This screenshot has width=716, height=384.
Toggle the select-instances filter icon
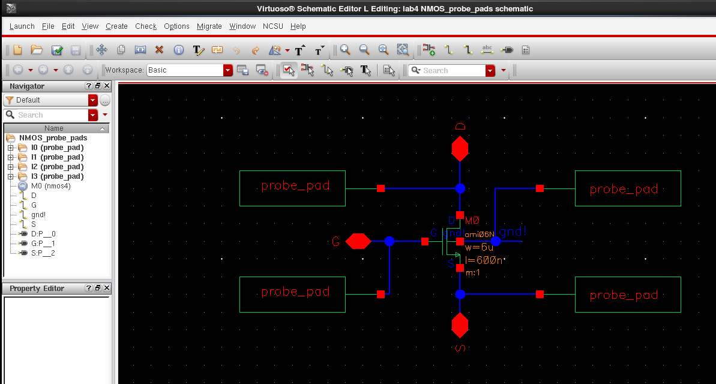[308, 70]
